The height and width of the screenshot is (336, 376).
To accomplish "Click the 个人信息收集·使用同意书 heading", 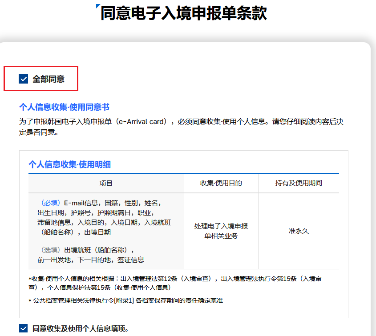I will coord(64,107).
